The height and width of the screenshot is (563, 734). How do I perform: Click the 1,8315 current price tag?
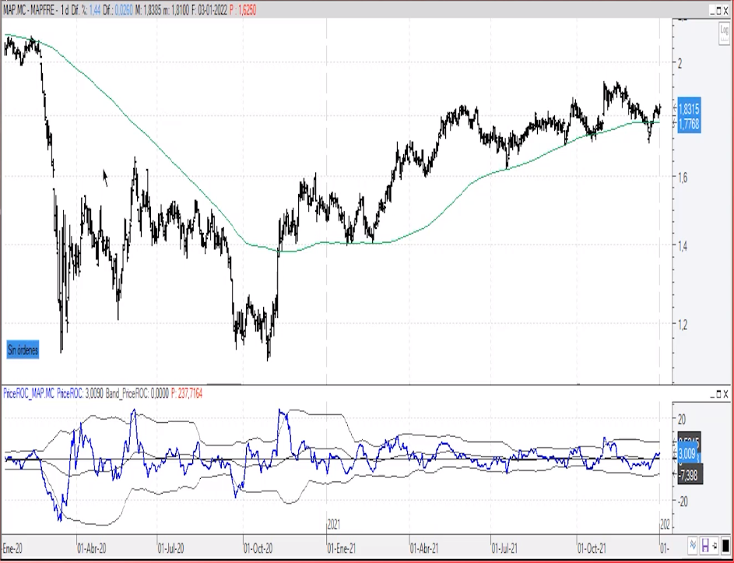coord(689,109)
